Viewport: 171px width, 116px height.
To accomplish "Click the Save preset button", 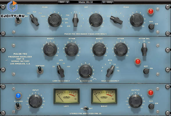I will coord(62,2).
